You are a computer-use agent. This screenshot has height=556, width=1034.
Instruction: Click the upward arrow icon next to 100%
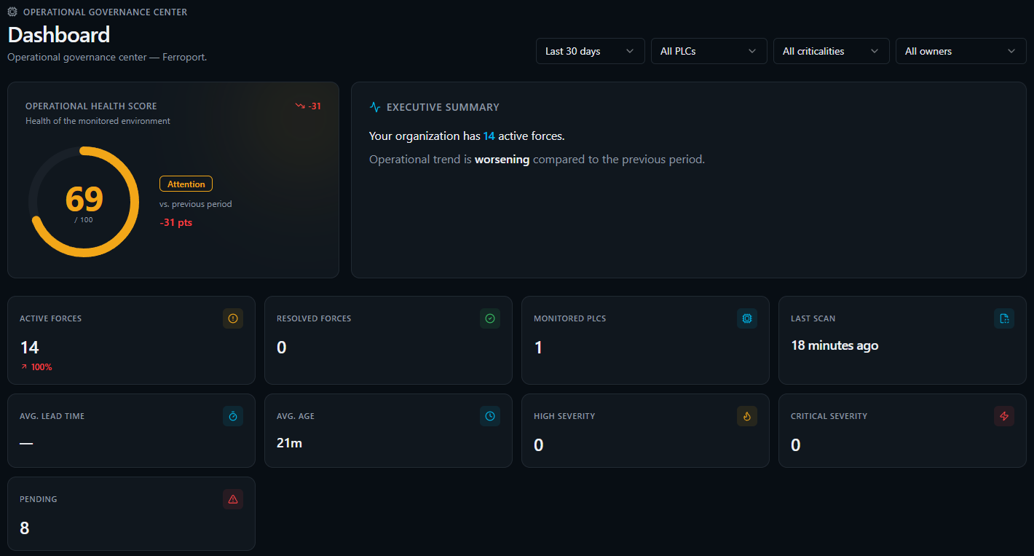point(24,367)
